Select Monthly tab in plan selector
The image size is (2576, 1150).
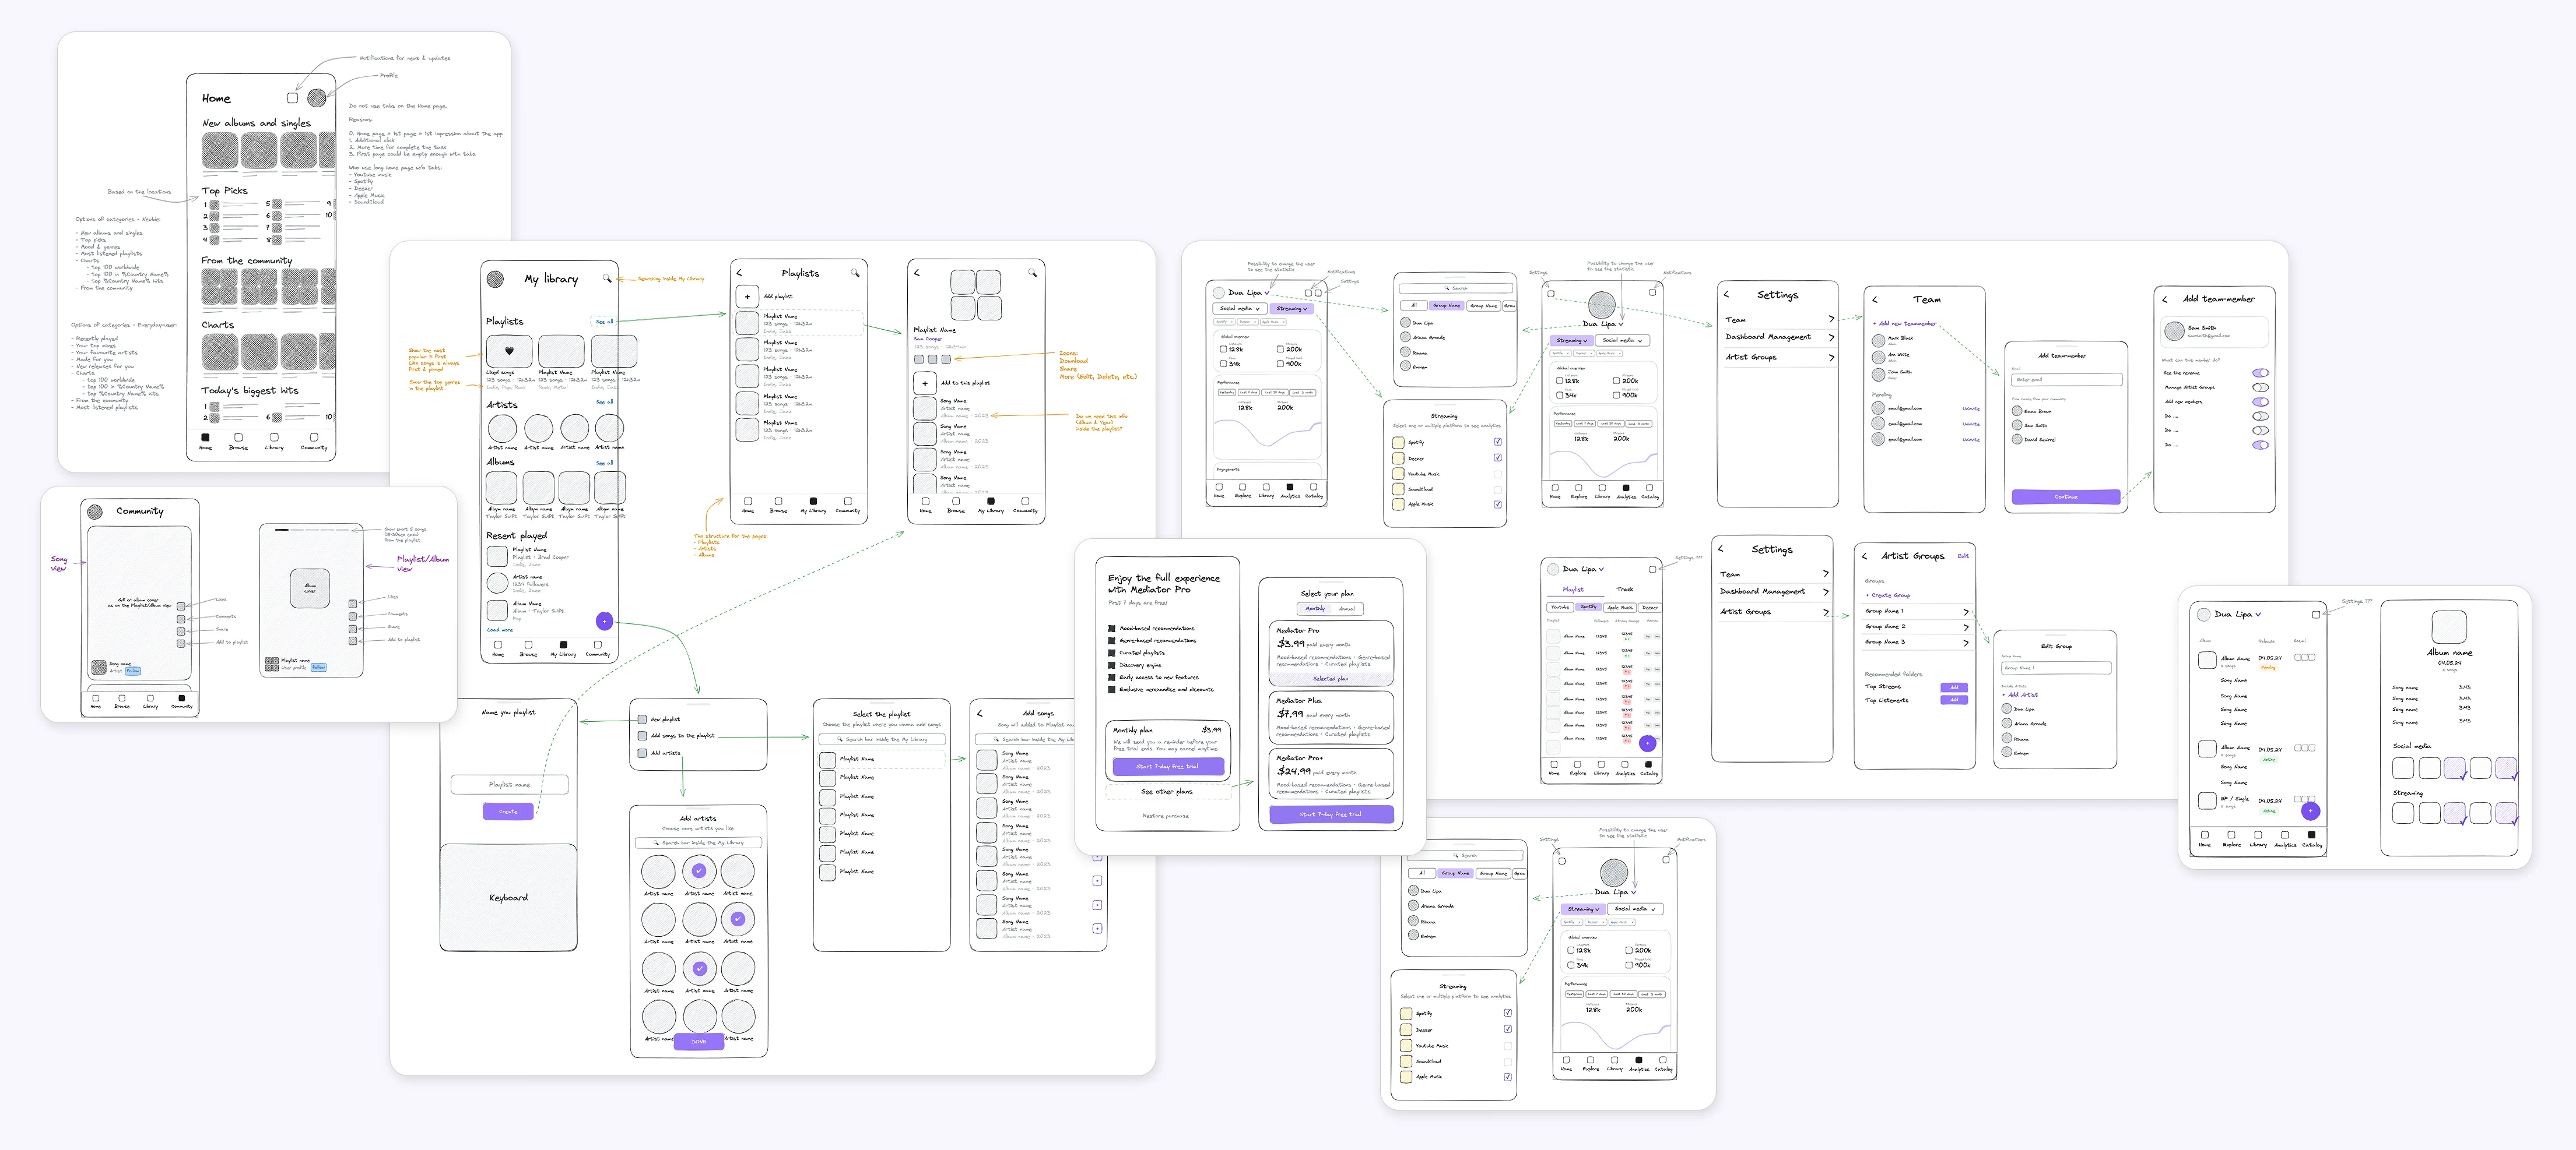[1315, 608]
